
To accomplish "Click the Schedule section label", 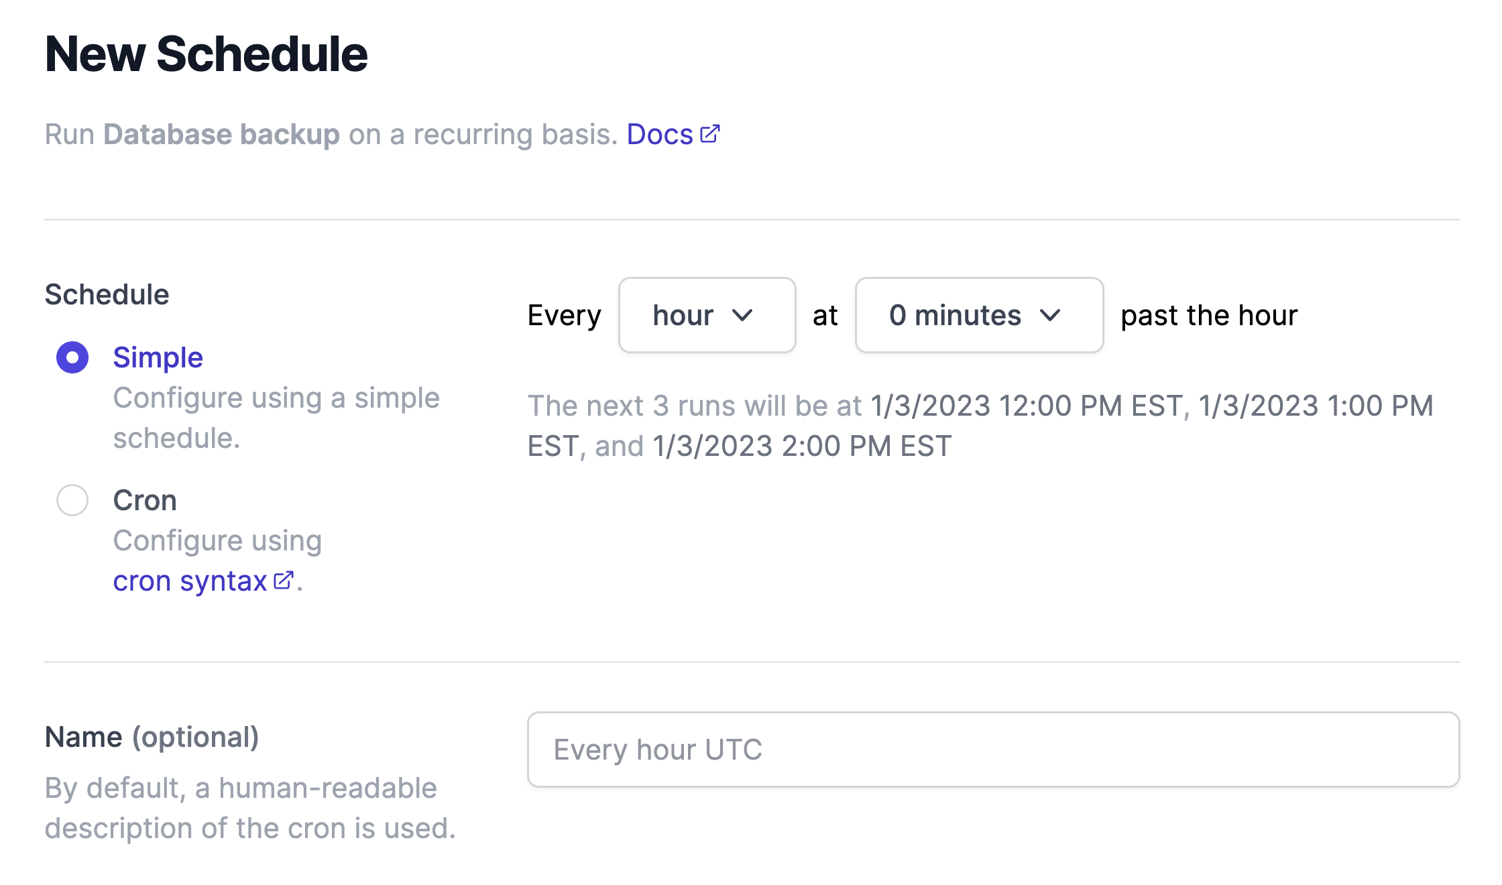I will pyautogui.click(x=107, y=294).
